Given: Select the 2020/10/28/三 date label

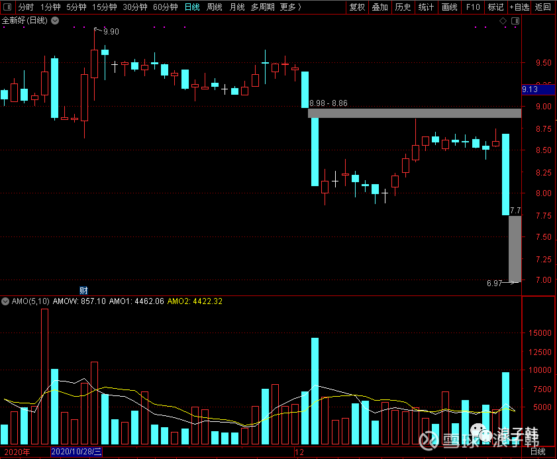Looking at the screenshot, I should pyautogui.click(x=76, y=452).
